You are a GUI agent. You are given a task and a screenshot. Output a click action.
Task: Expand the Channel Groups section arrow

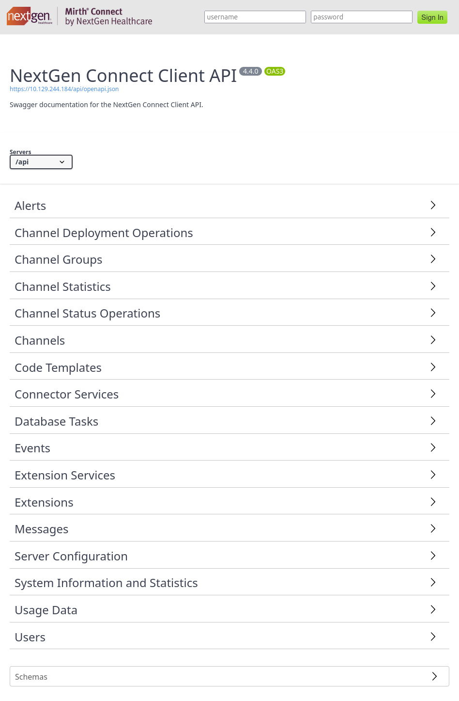433,259
